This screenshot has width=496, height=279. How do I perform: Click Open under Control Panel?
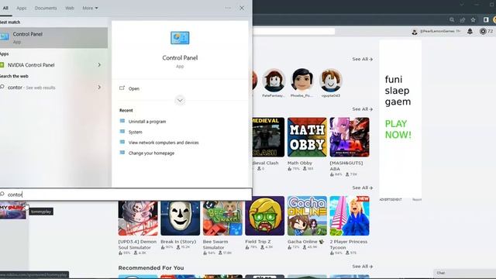(x=134, y=88)
